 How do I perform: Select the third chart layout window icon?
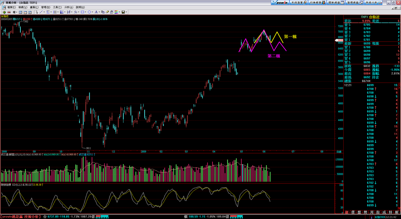[x=30, y=12]
